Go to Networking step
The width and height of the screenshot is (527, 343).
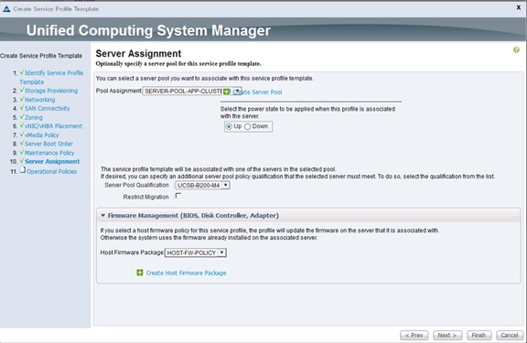39,100
